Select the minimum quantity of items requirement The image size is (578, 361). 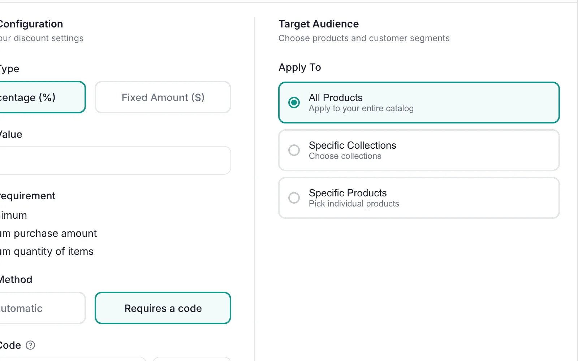[x=46, y=251]
